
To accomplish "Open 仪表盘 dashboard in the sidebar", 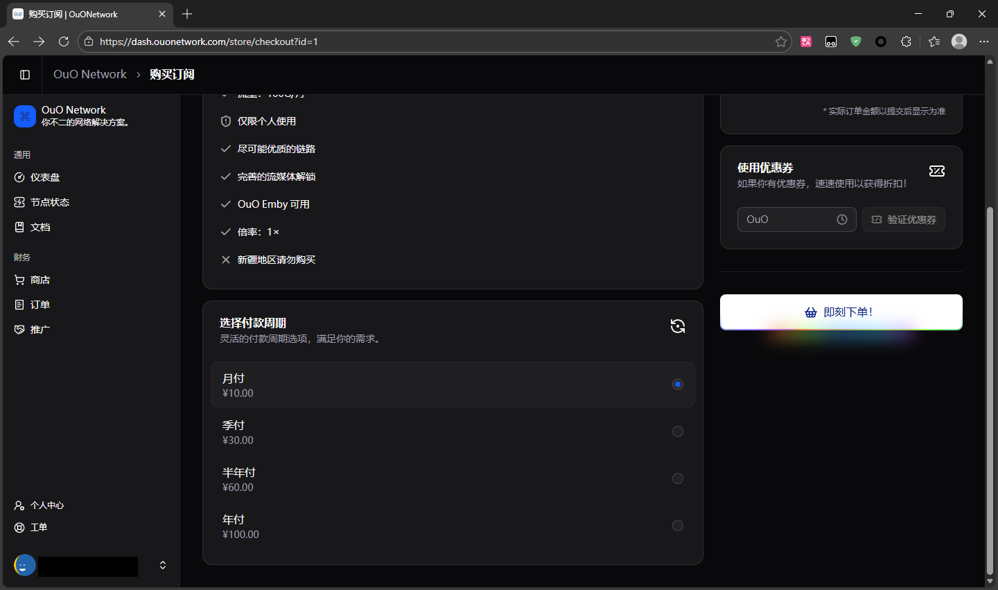I will coord(45,177).
